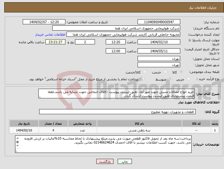Click the تاریخ نیاز column header

coord(24,123)
